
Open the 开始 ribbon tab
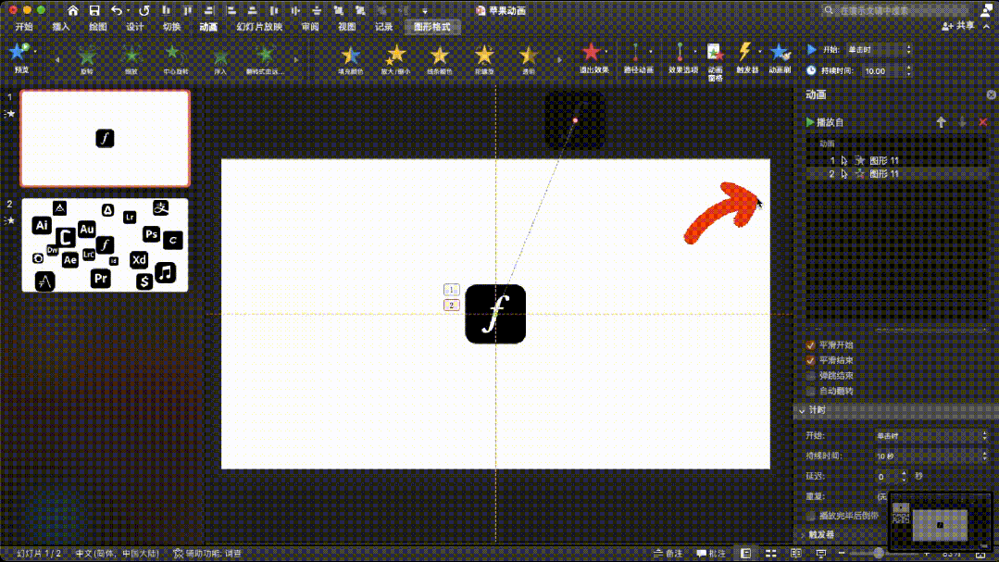[23, 27]
